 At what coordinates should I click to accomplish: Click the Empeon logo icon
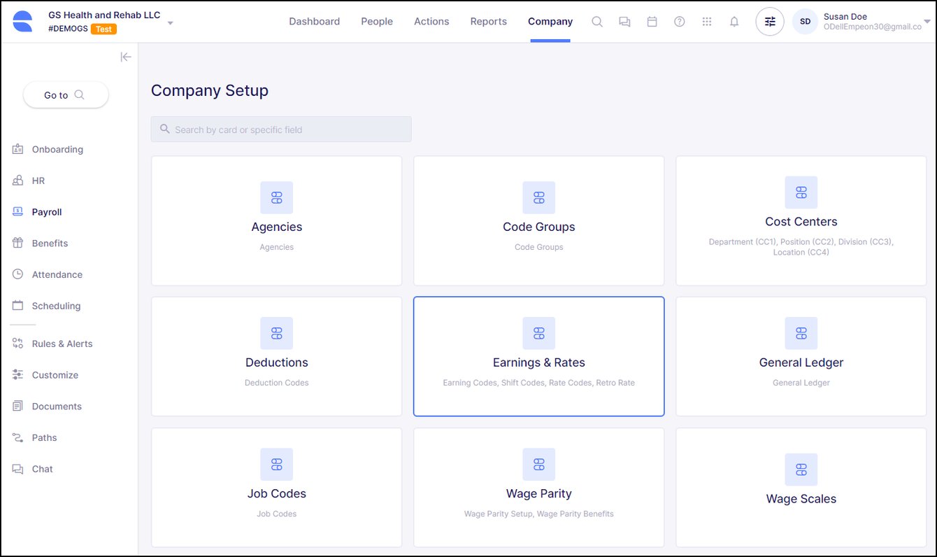(22, 22)
